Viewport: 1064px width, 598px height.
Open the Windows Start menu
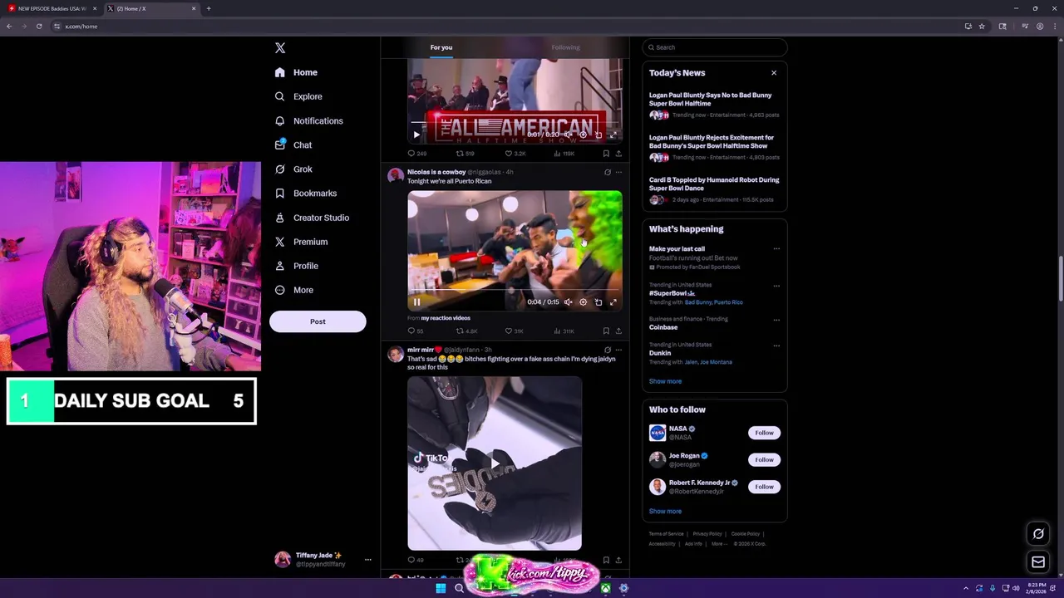click(441, 589)
